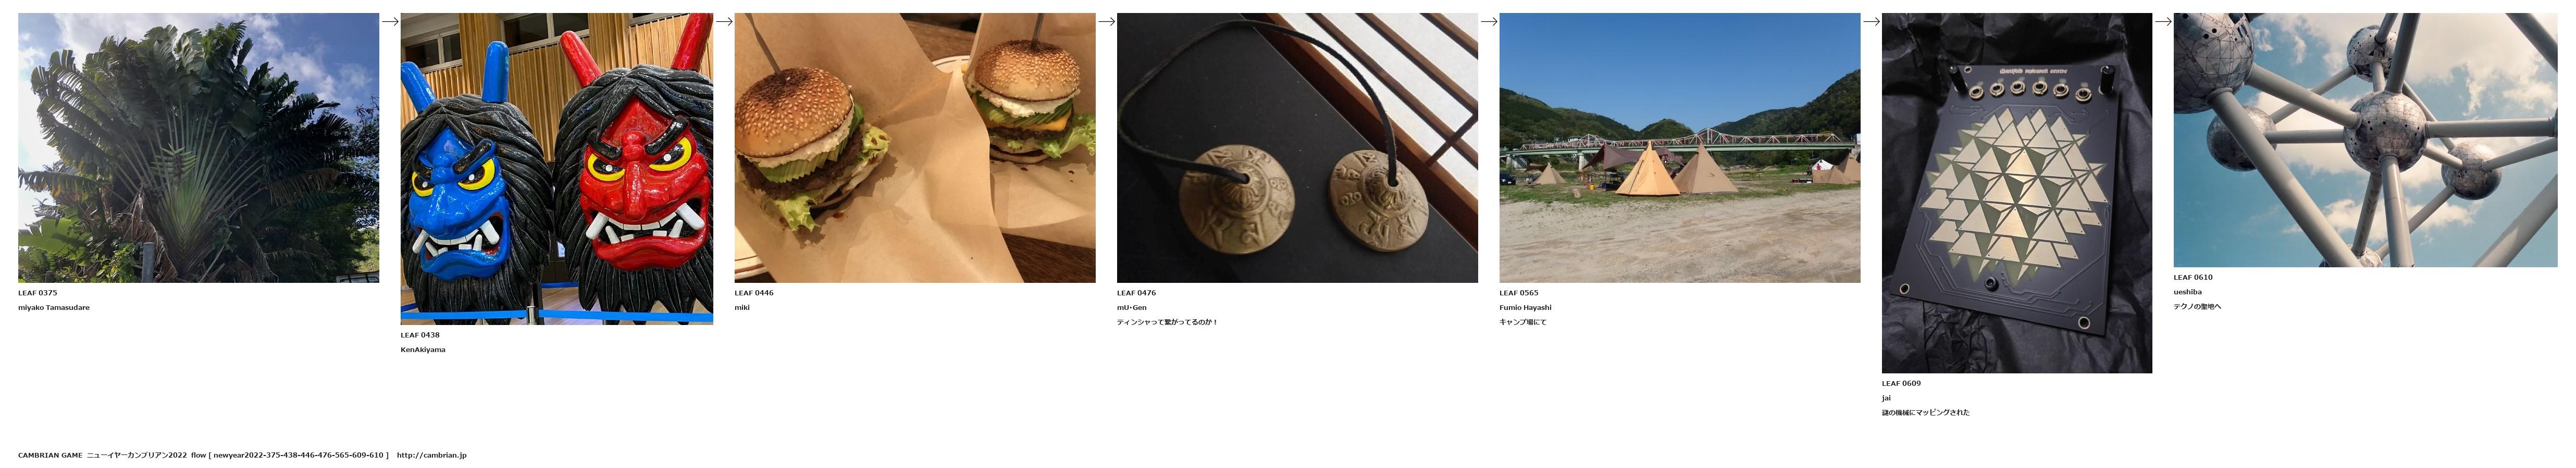Viewport: 2576px width, 468px height.
Task: Select author name miyako Tamasudare
Action: [x=54, y=307]
